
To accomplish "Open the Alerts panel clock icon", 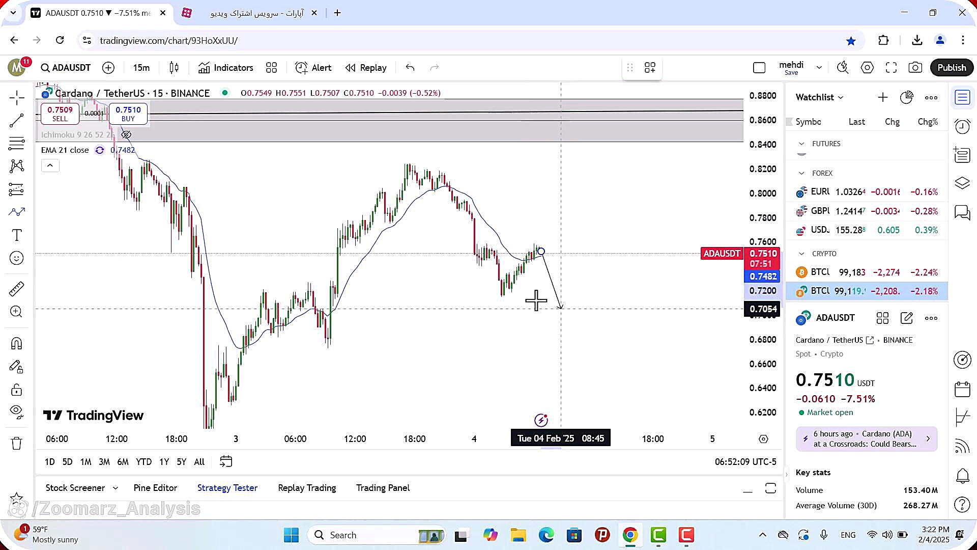I will (962, 126).
